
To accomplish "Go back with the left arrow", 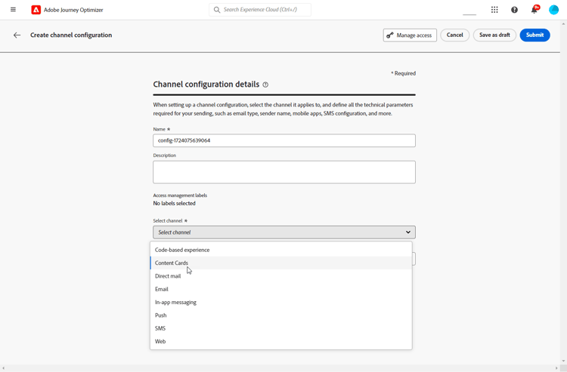I will pyautogui.click(x=17, y=35).
